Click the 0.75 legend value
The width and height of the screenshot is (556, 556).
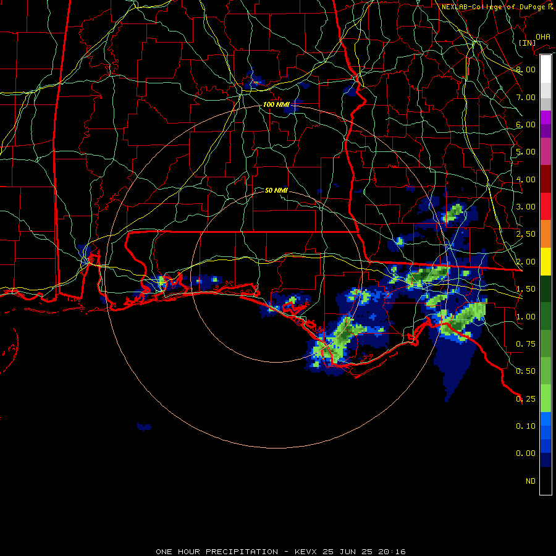[526, 344]
